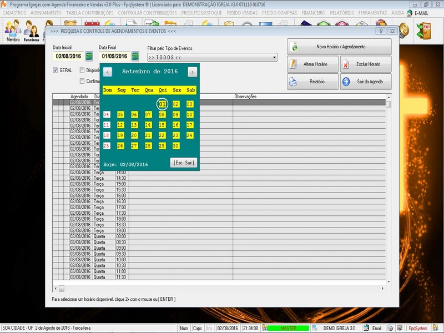The image size is (444, 333).
Task: Open the CONTROLAR CONSTRIBUIÇÕES menu
Action: [x=147, y=13]
